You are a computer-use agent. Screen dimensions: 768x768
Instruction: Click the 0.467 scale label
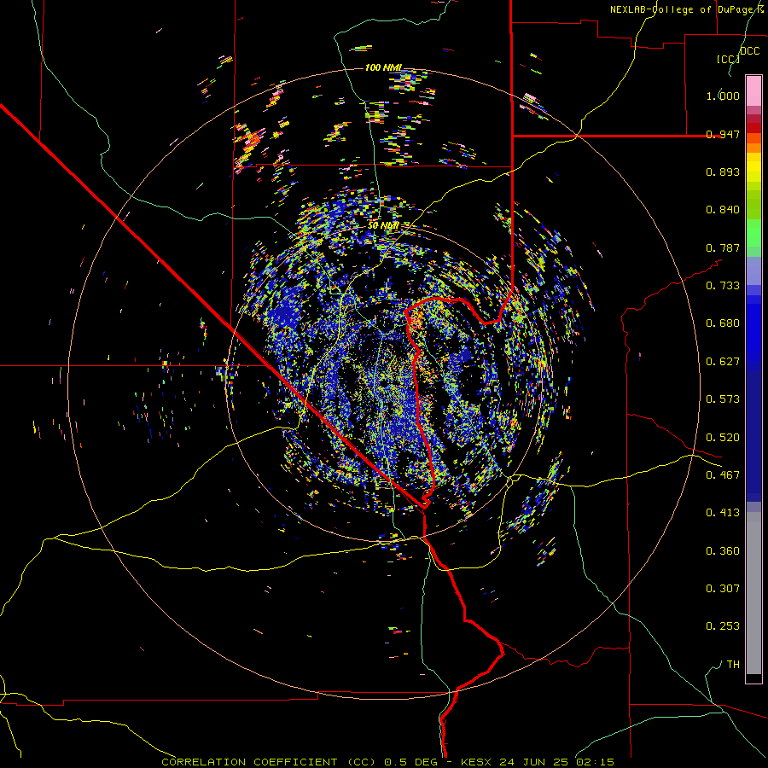click(723, 475)
